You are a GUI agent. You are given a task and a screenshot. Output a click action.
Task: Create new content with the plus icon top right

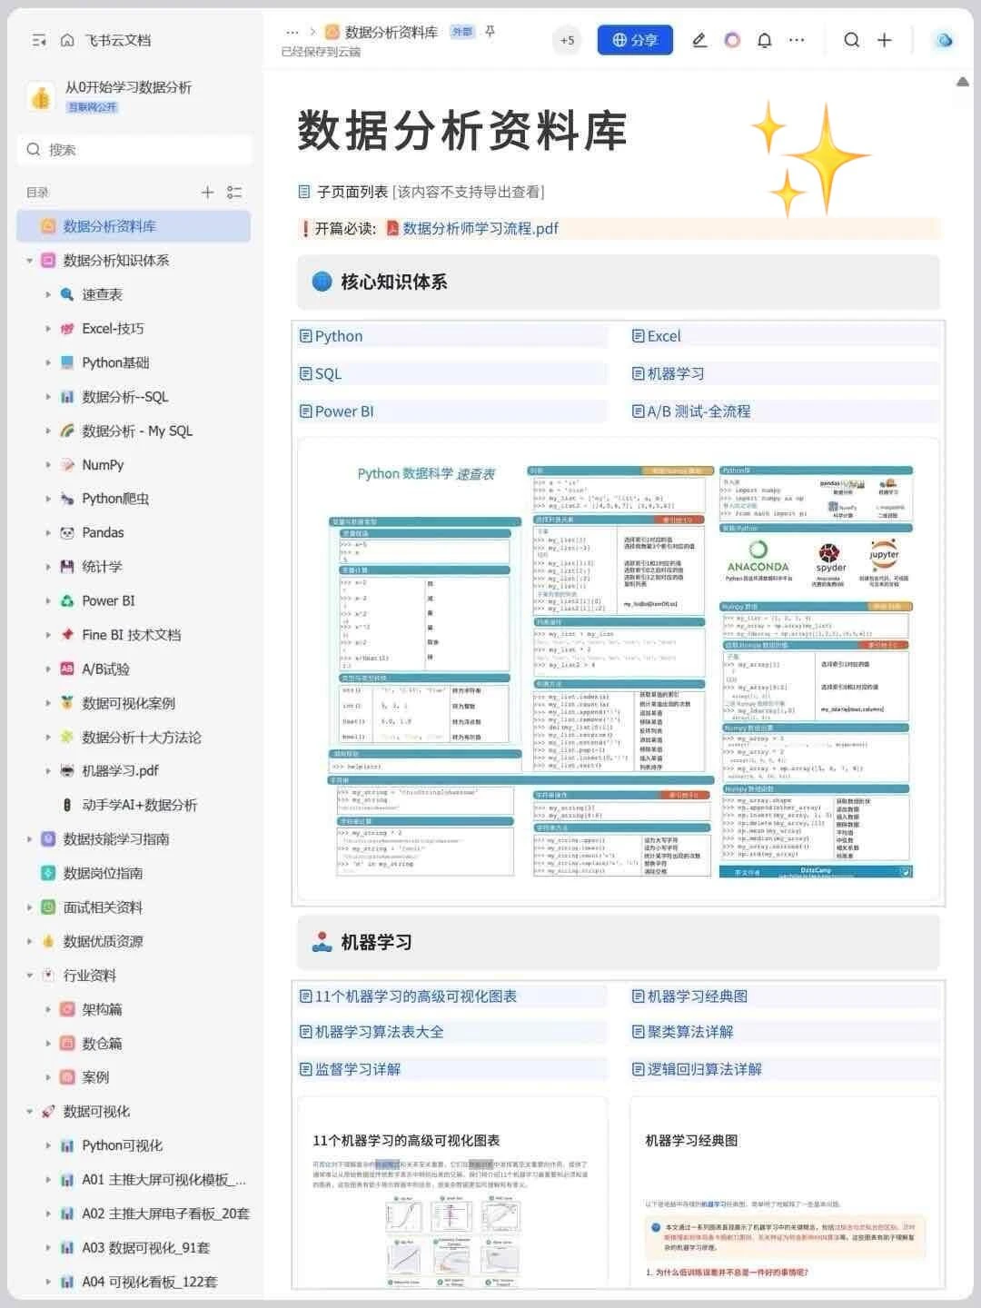click(883, 40)
